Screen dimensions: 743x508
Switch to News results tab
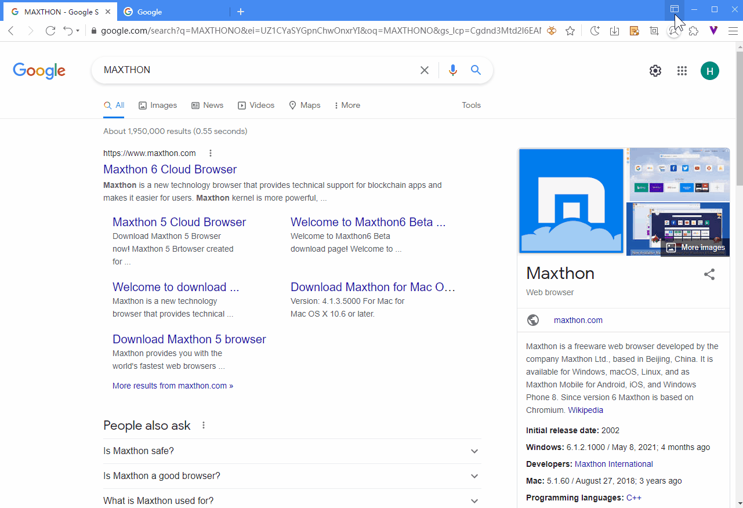pos(208,106)
